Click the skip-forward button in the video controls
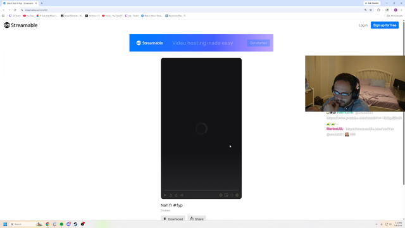The height and width of the screenshot is (228, 405). (x=176, y=195)
